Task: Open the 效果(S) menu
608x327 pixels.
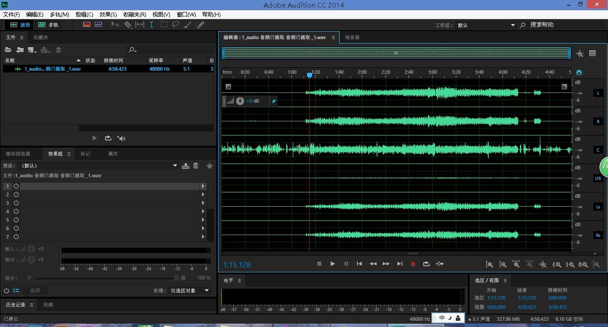Action: (x=108, y=15)
